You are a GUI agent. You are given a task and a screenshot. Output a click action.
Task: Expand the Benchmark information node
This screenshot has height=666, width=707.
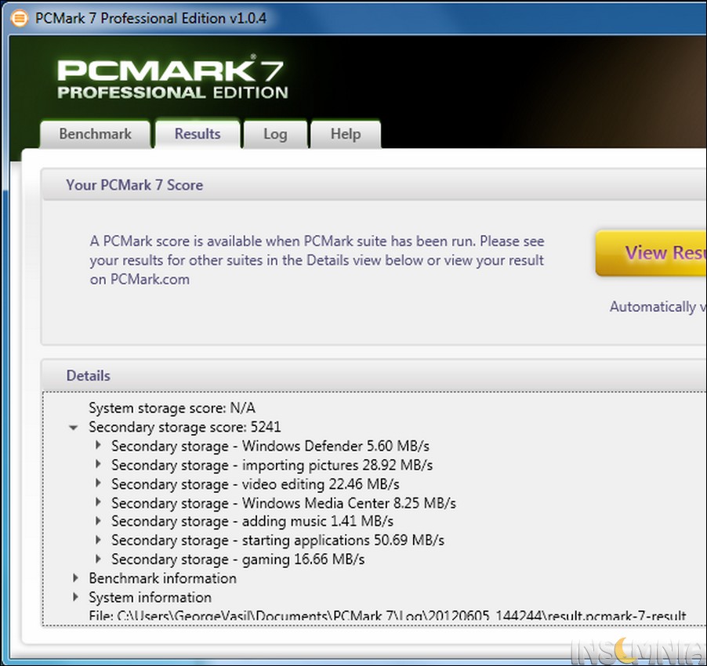click(75, 577)
